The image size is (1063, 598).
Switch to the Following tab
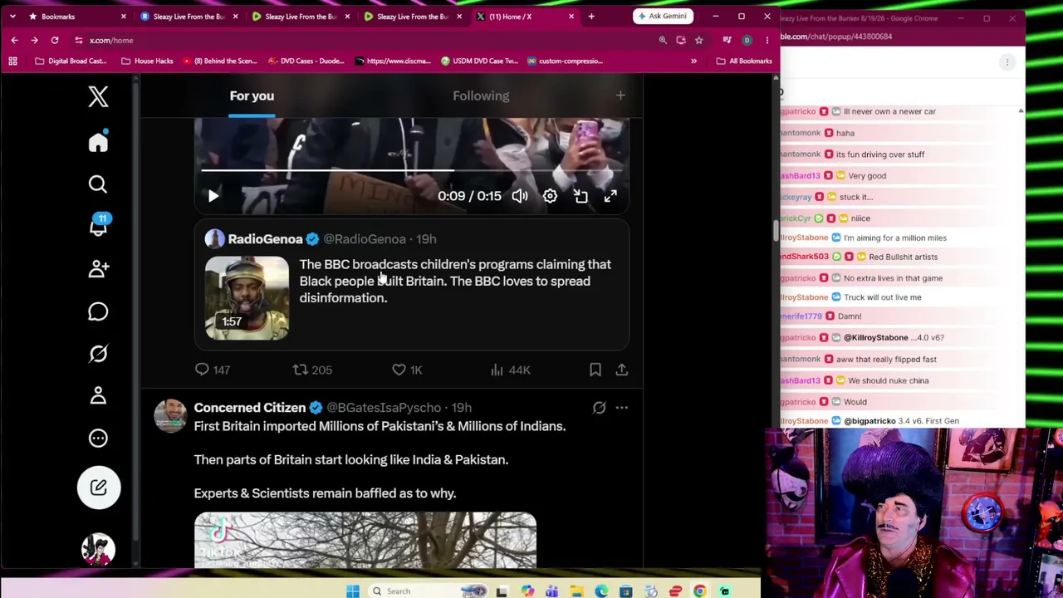[x=481, y=96]
